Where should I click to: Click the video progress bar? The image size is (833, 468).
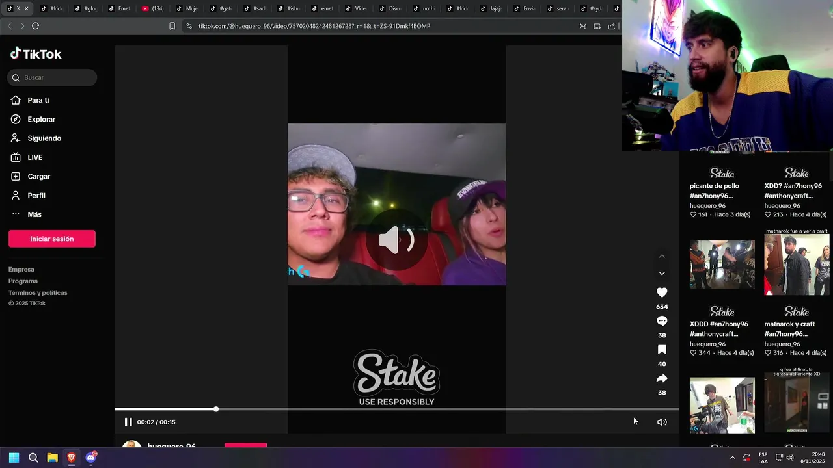coord(397,409)
